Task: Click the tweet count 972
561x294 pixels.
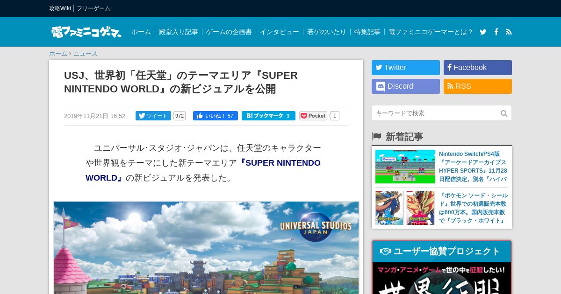Action: point(180,116)
